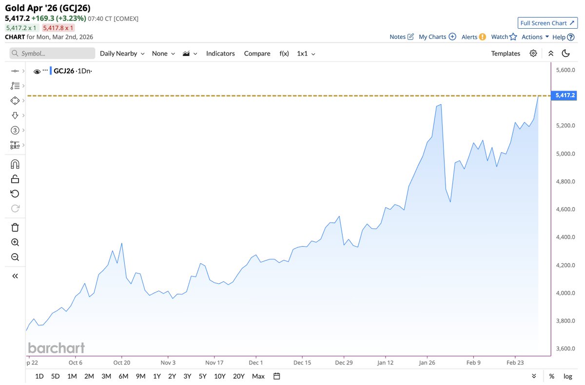The width and height of the screenshot is (585, 385).
Task: Expand the shapes tool chevron
Action: point(23,100)
